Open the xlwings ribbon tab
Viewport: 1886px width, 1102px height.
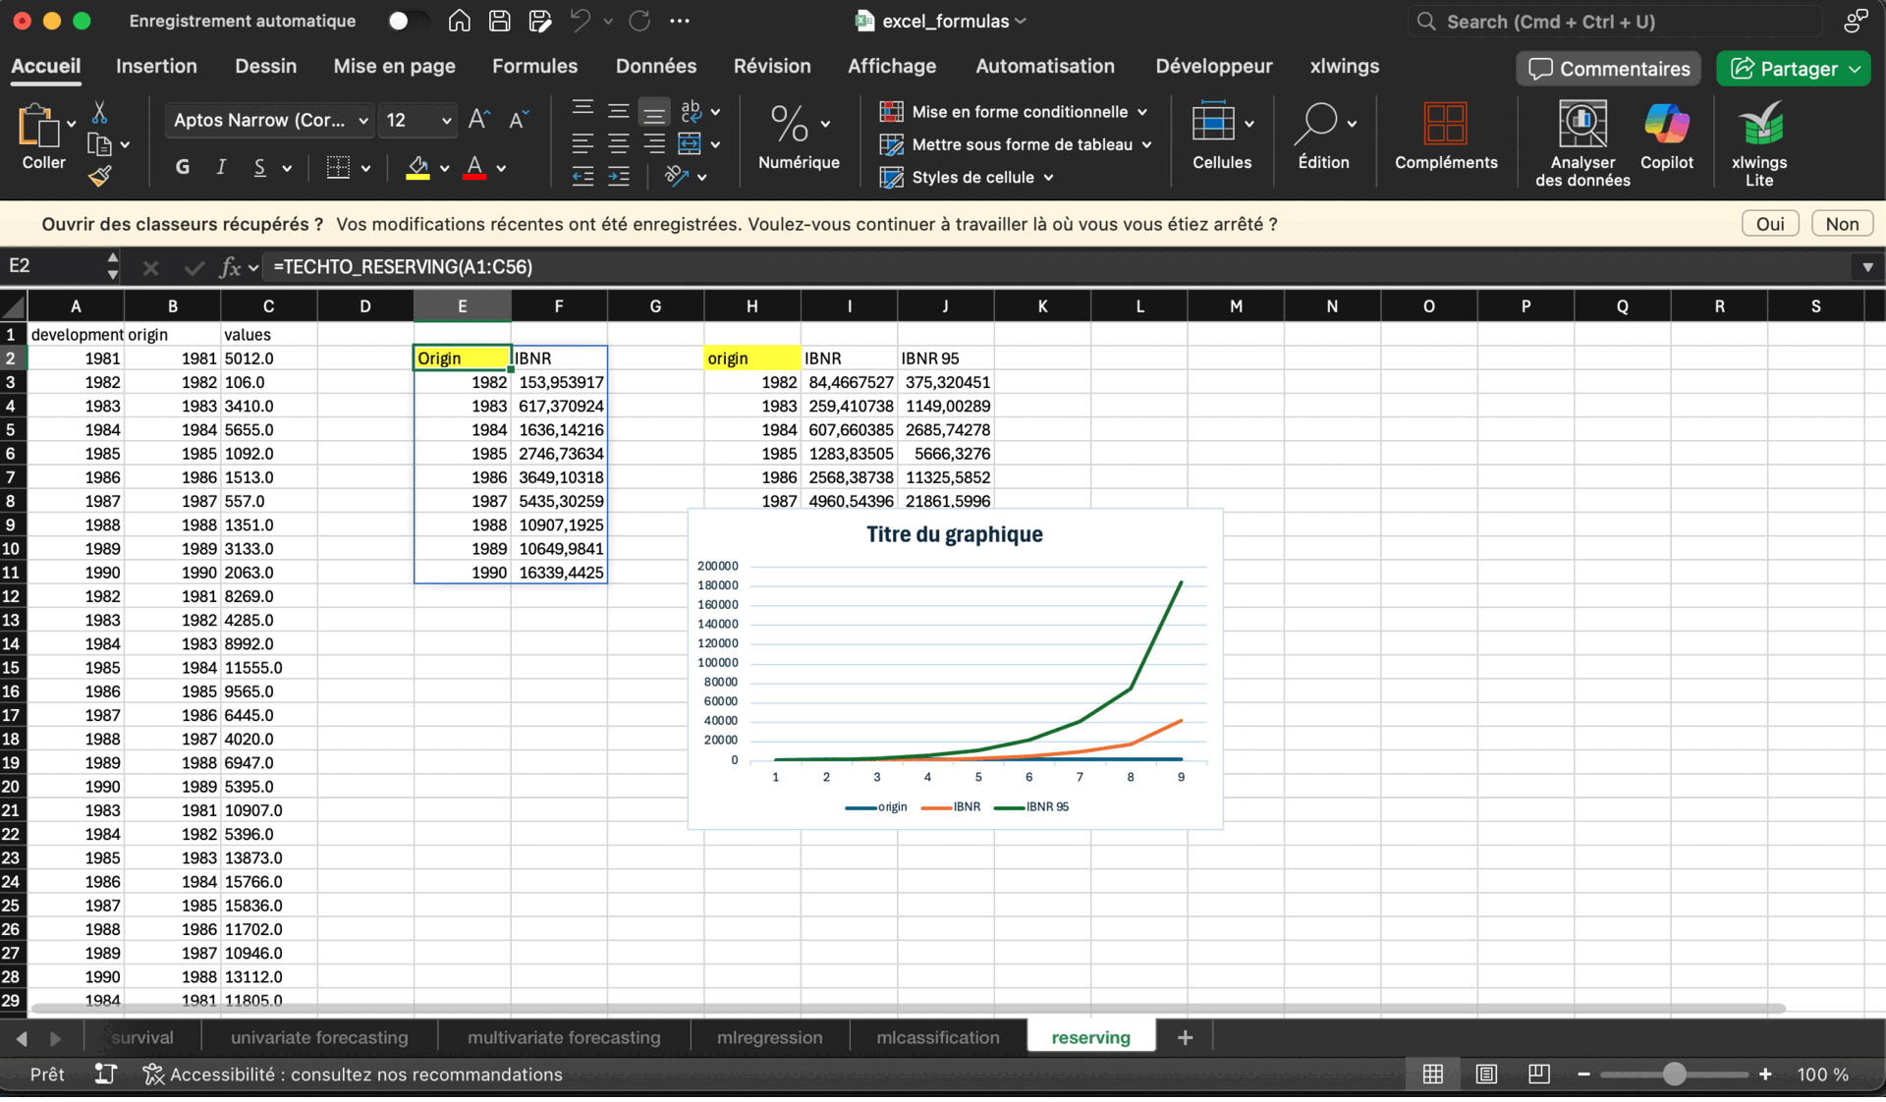pyautogui.click(x=1344, y=66)
